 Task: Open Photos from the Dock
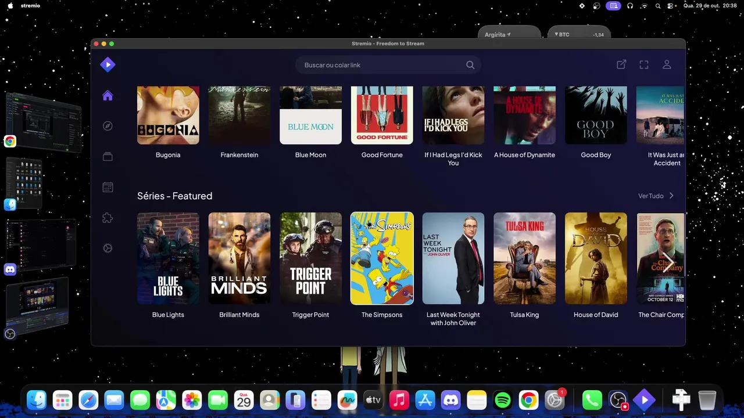click(192, 400)
